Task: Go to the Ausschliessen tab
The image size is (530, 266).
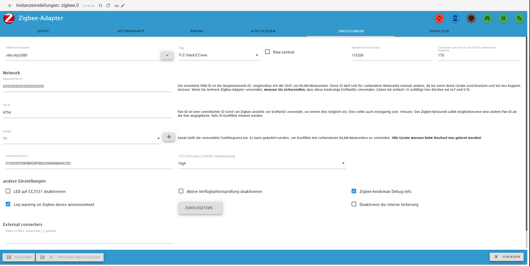Action: point(263,31)
